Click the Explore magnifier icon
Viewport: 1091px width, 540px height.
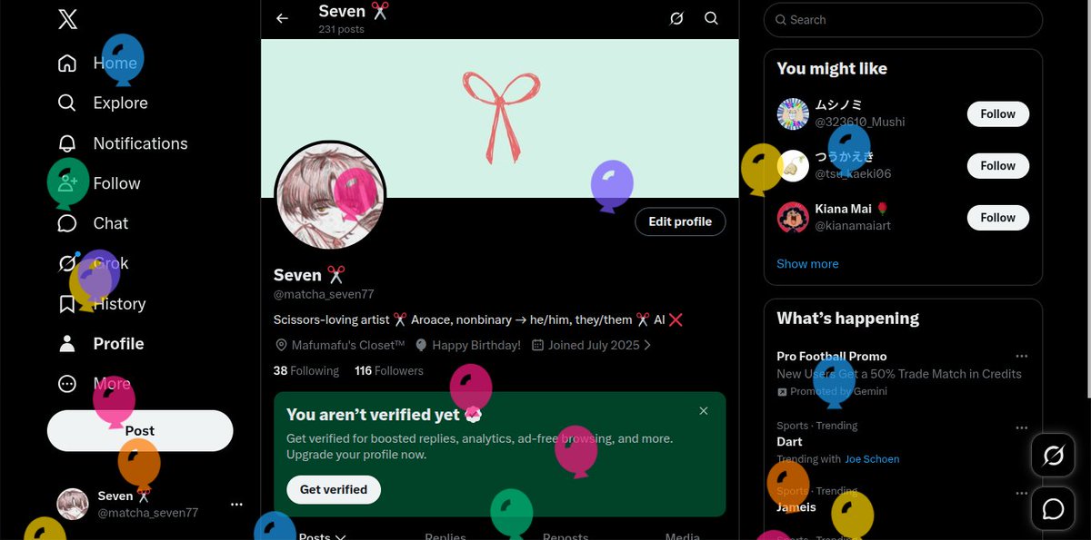point(67,103)
